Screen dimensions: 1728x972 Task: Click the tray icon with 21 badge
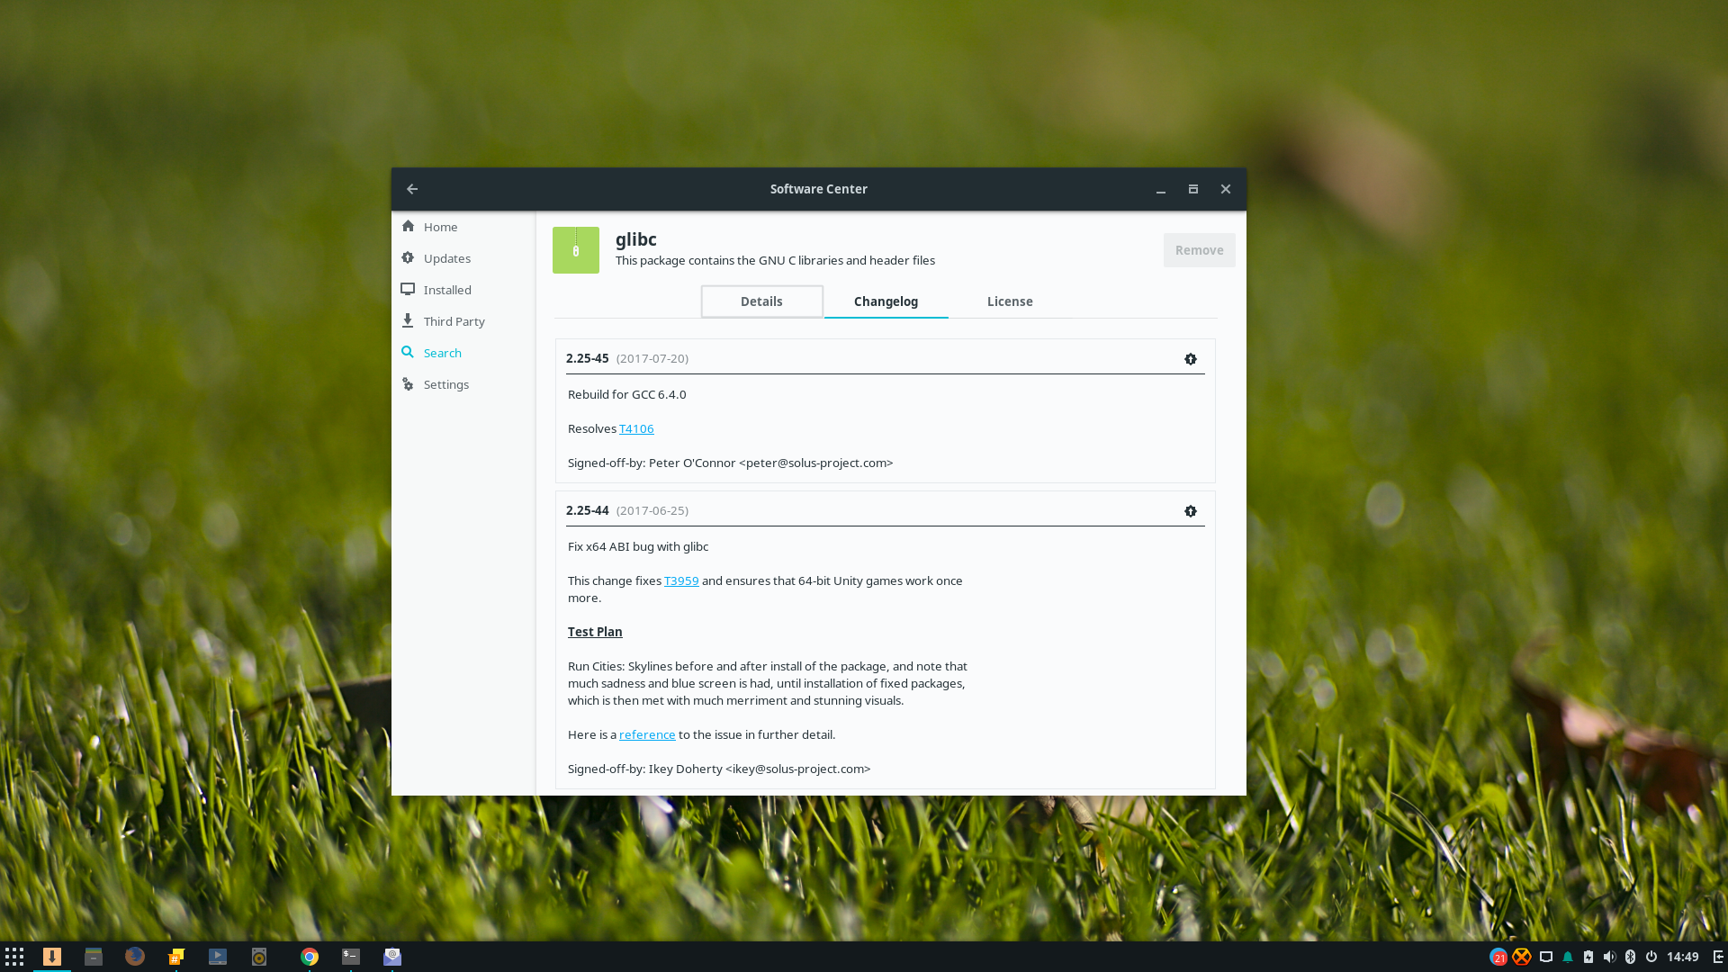click(x=1498, y=957)
